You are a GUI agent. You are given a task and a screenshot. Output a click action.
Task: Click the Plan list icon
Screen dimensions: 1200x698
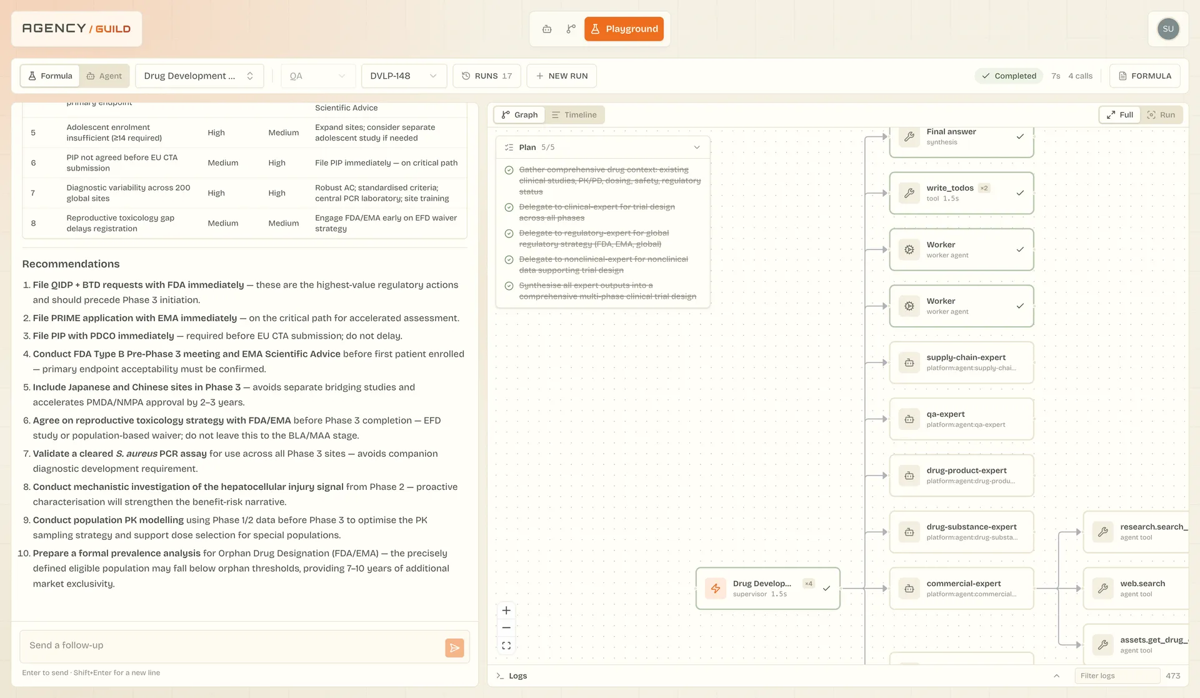coord(509,147)
